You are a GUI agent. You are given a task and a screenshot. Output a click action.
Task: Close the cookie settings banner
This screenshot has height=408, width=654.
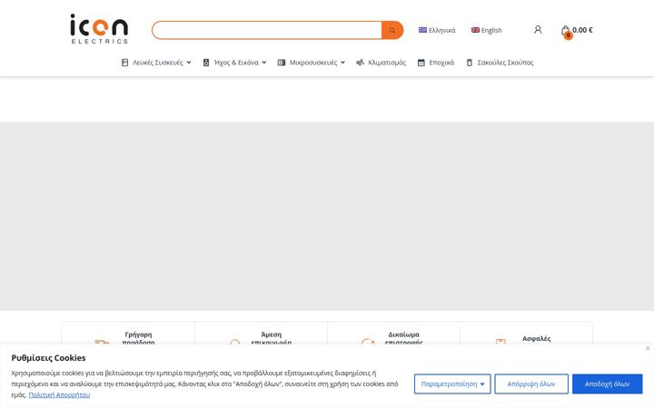(648, 348)
